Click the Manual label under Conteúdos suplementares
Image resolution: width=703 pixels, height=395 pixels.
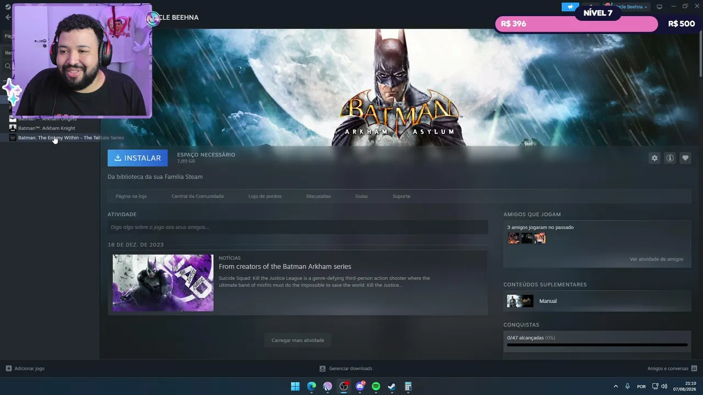click(548, 301)
